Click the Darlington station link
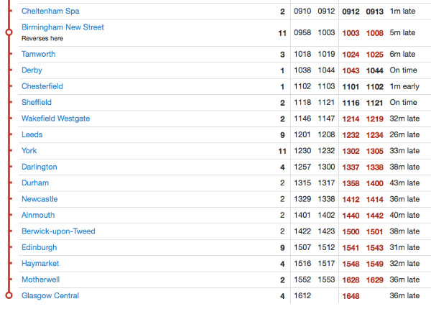 click(x=39, y=167)
